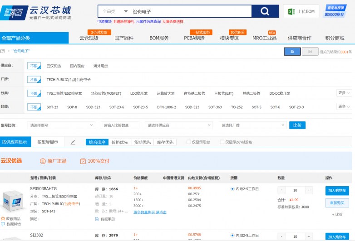This screenshot has width=355, height=241.
Task: Click the 收藏商品 star icon for SP0503BAHTG
Action: [3, 218]
